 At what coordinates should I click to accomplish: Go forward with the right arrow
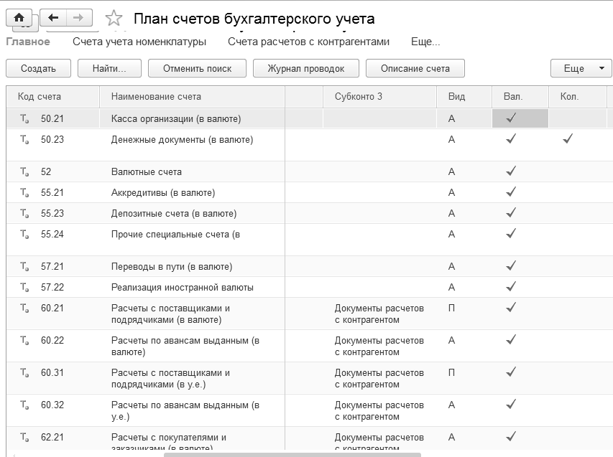click(x=78, y=17)
